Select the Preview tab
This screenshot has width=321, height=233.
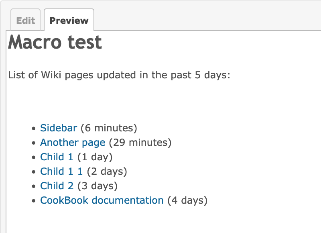(x=69, y=20)
